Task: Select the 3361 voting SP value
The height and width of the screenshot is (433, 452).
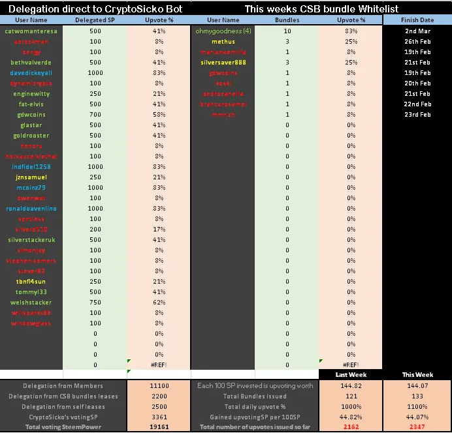Action: tap(159, 417)
